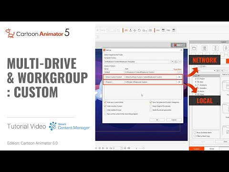Open Accessory category icon in Content panel
This screenshot has width=229, height=172.
[x=215, y=48]
